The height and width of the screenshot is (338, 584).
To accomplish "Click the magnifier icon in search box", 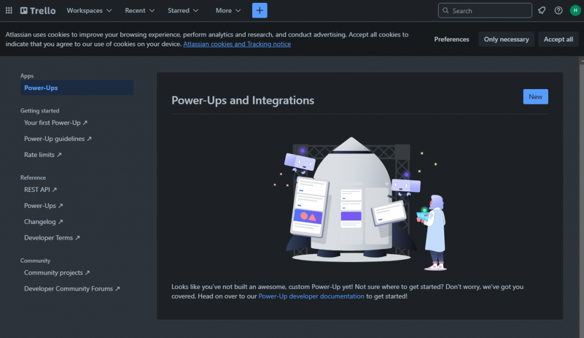I will pyautogui.click(x=445, y=10).
